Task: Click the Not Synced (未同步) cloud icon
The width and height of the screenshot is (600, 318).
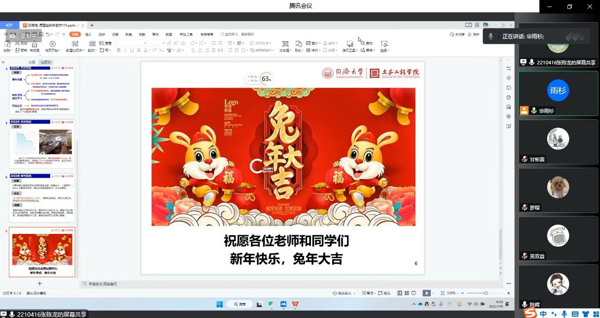Action: point(452,34)
